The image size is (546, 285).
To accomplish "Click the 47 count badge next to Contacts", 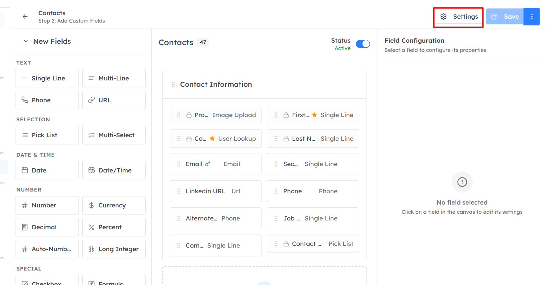I will [203, 42].
